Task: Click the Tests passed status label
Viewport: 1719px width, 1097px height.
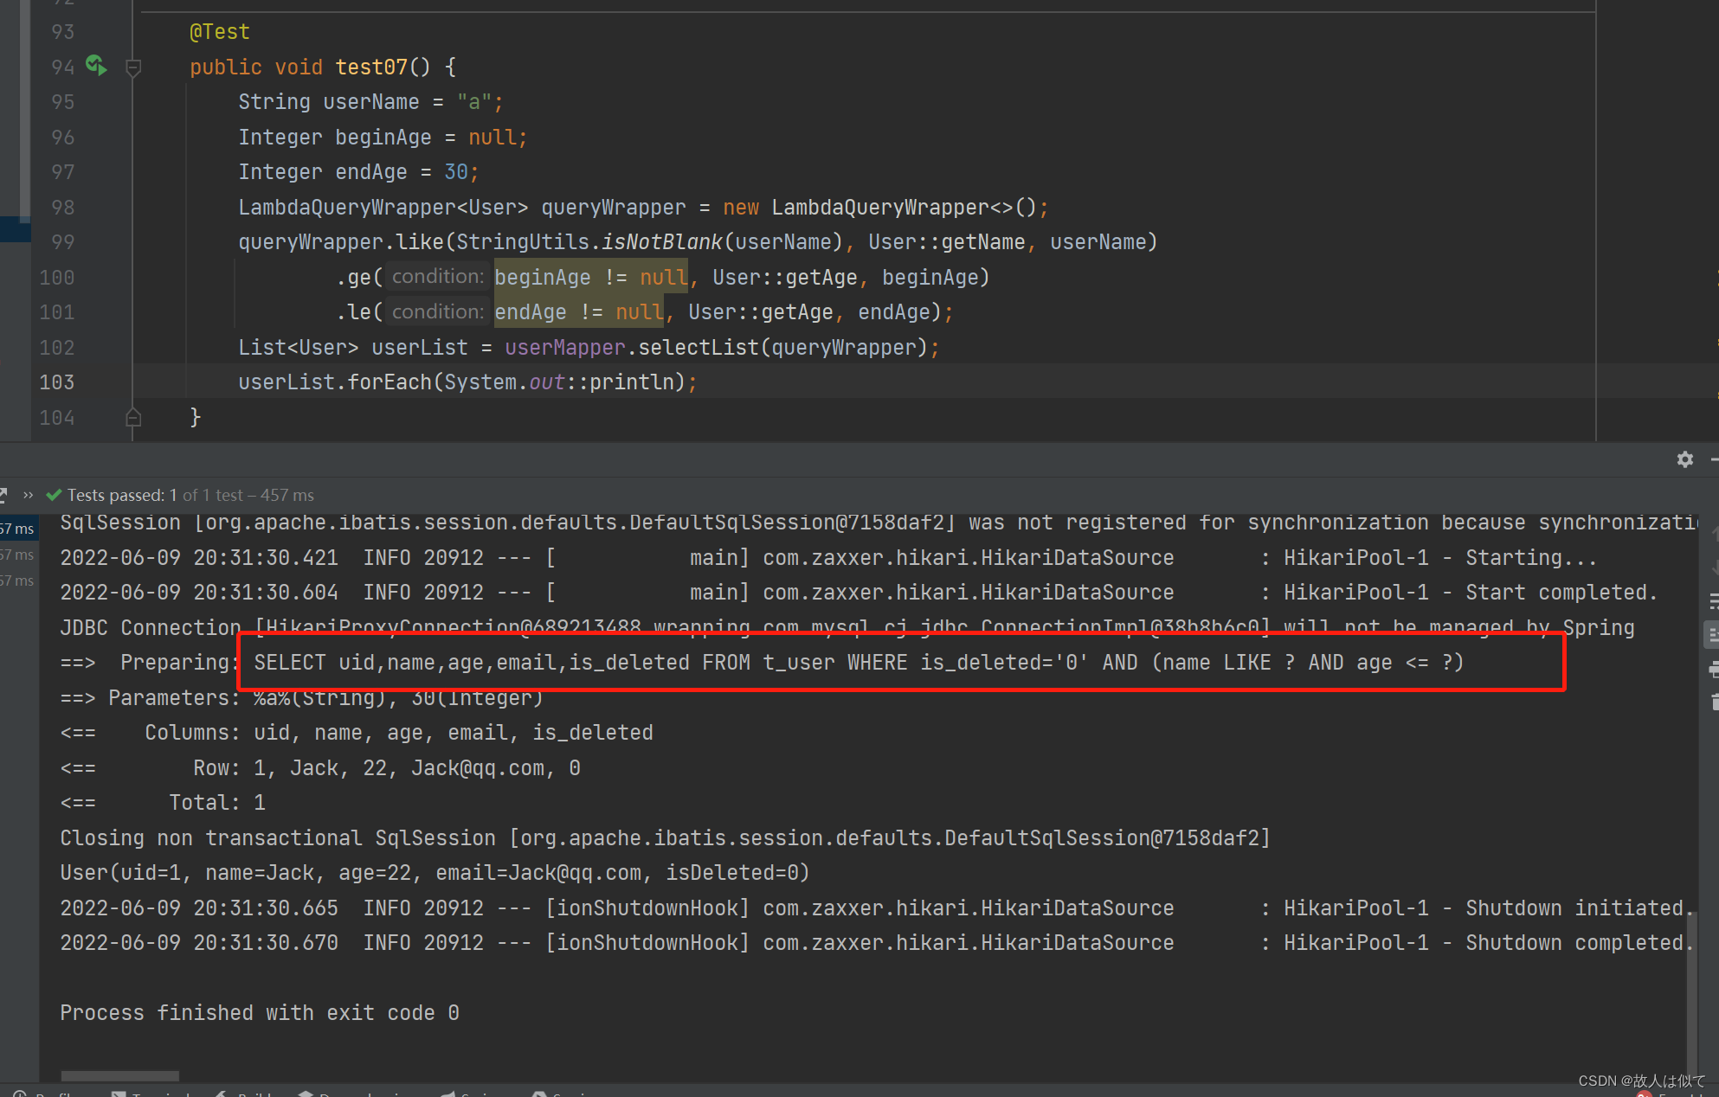Action: click(x=180, y=495)
